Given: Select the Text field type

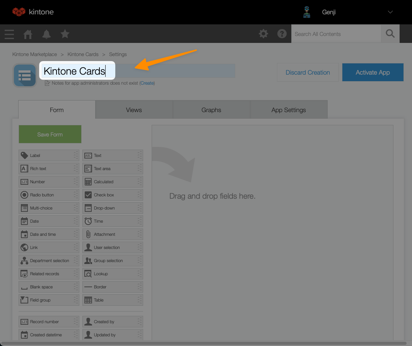Looking at the screenshot, I should pos(113,155).
